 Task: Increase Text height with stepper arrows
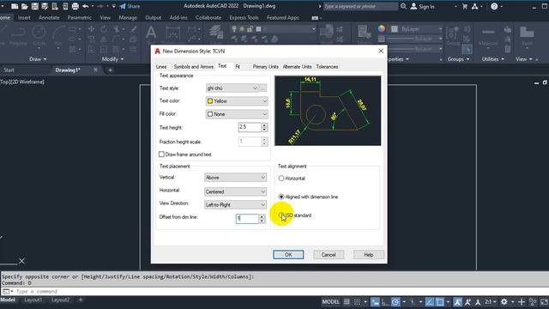coord(264,125)
